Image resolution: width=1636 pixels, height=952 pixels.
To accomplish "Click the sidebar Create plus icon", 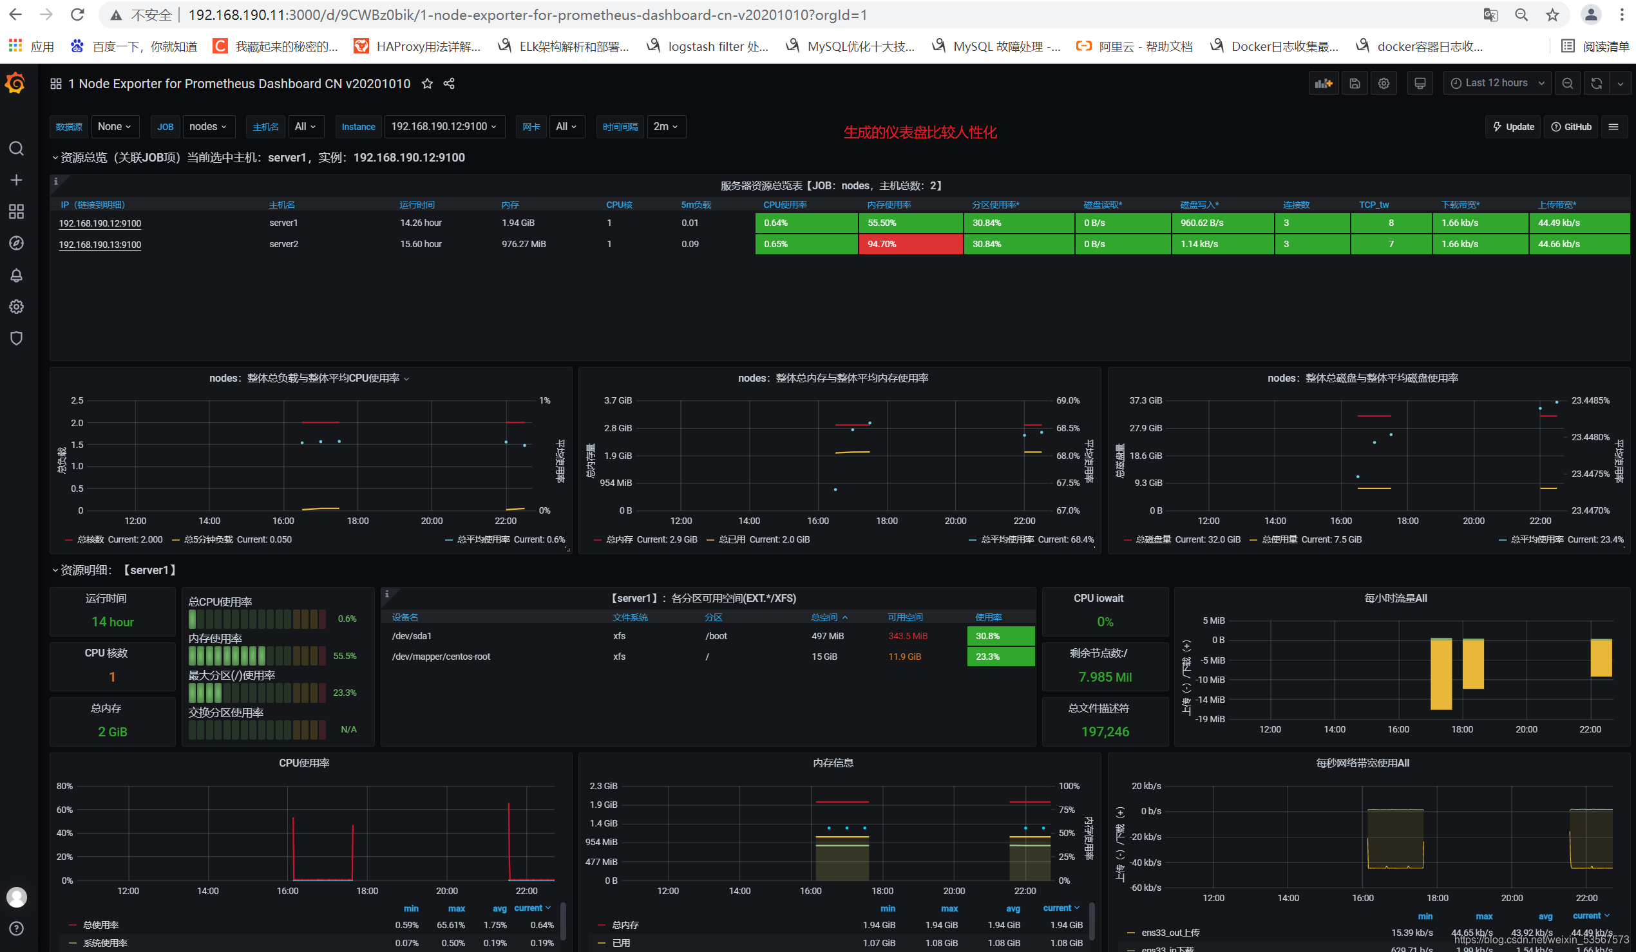I will click(16, 180).
